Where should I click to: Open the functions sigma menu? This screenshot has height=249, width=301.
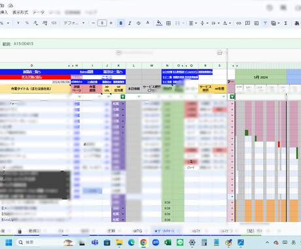(x=285, y=23)
